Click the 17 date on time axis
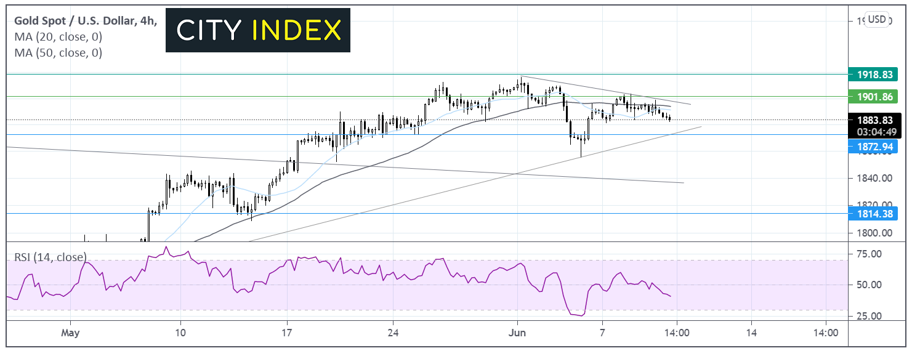 286,333
